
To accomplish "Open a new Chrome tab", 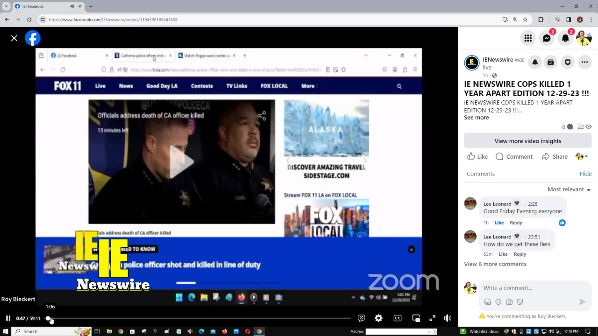I will (91, 7).
